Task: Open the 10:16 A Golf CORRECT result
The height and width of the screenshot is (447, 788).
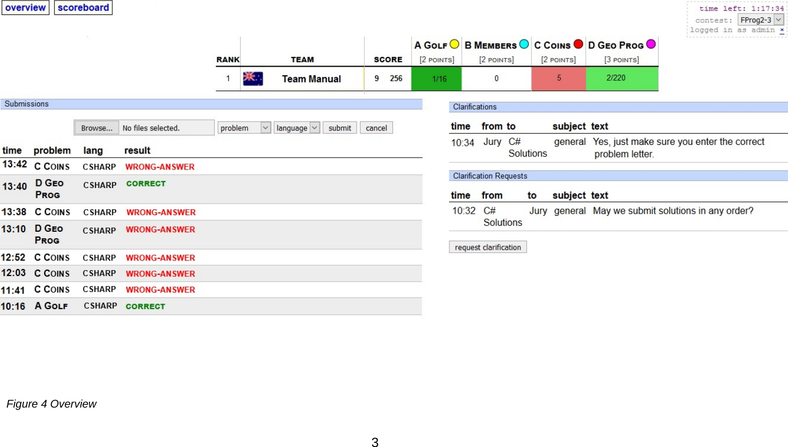Action: (x=145, y=306)
